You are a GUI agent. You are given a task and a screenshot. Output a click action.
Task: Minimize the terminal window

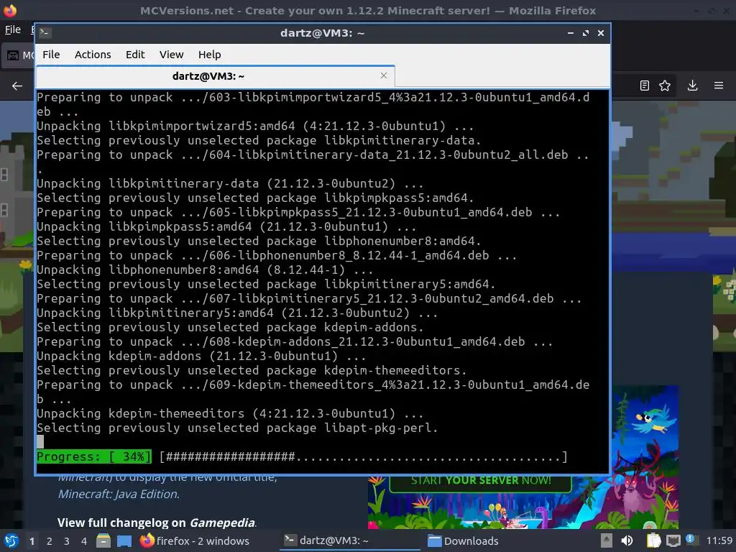(x=571, y=33)
